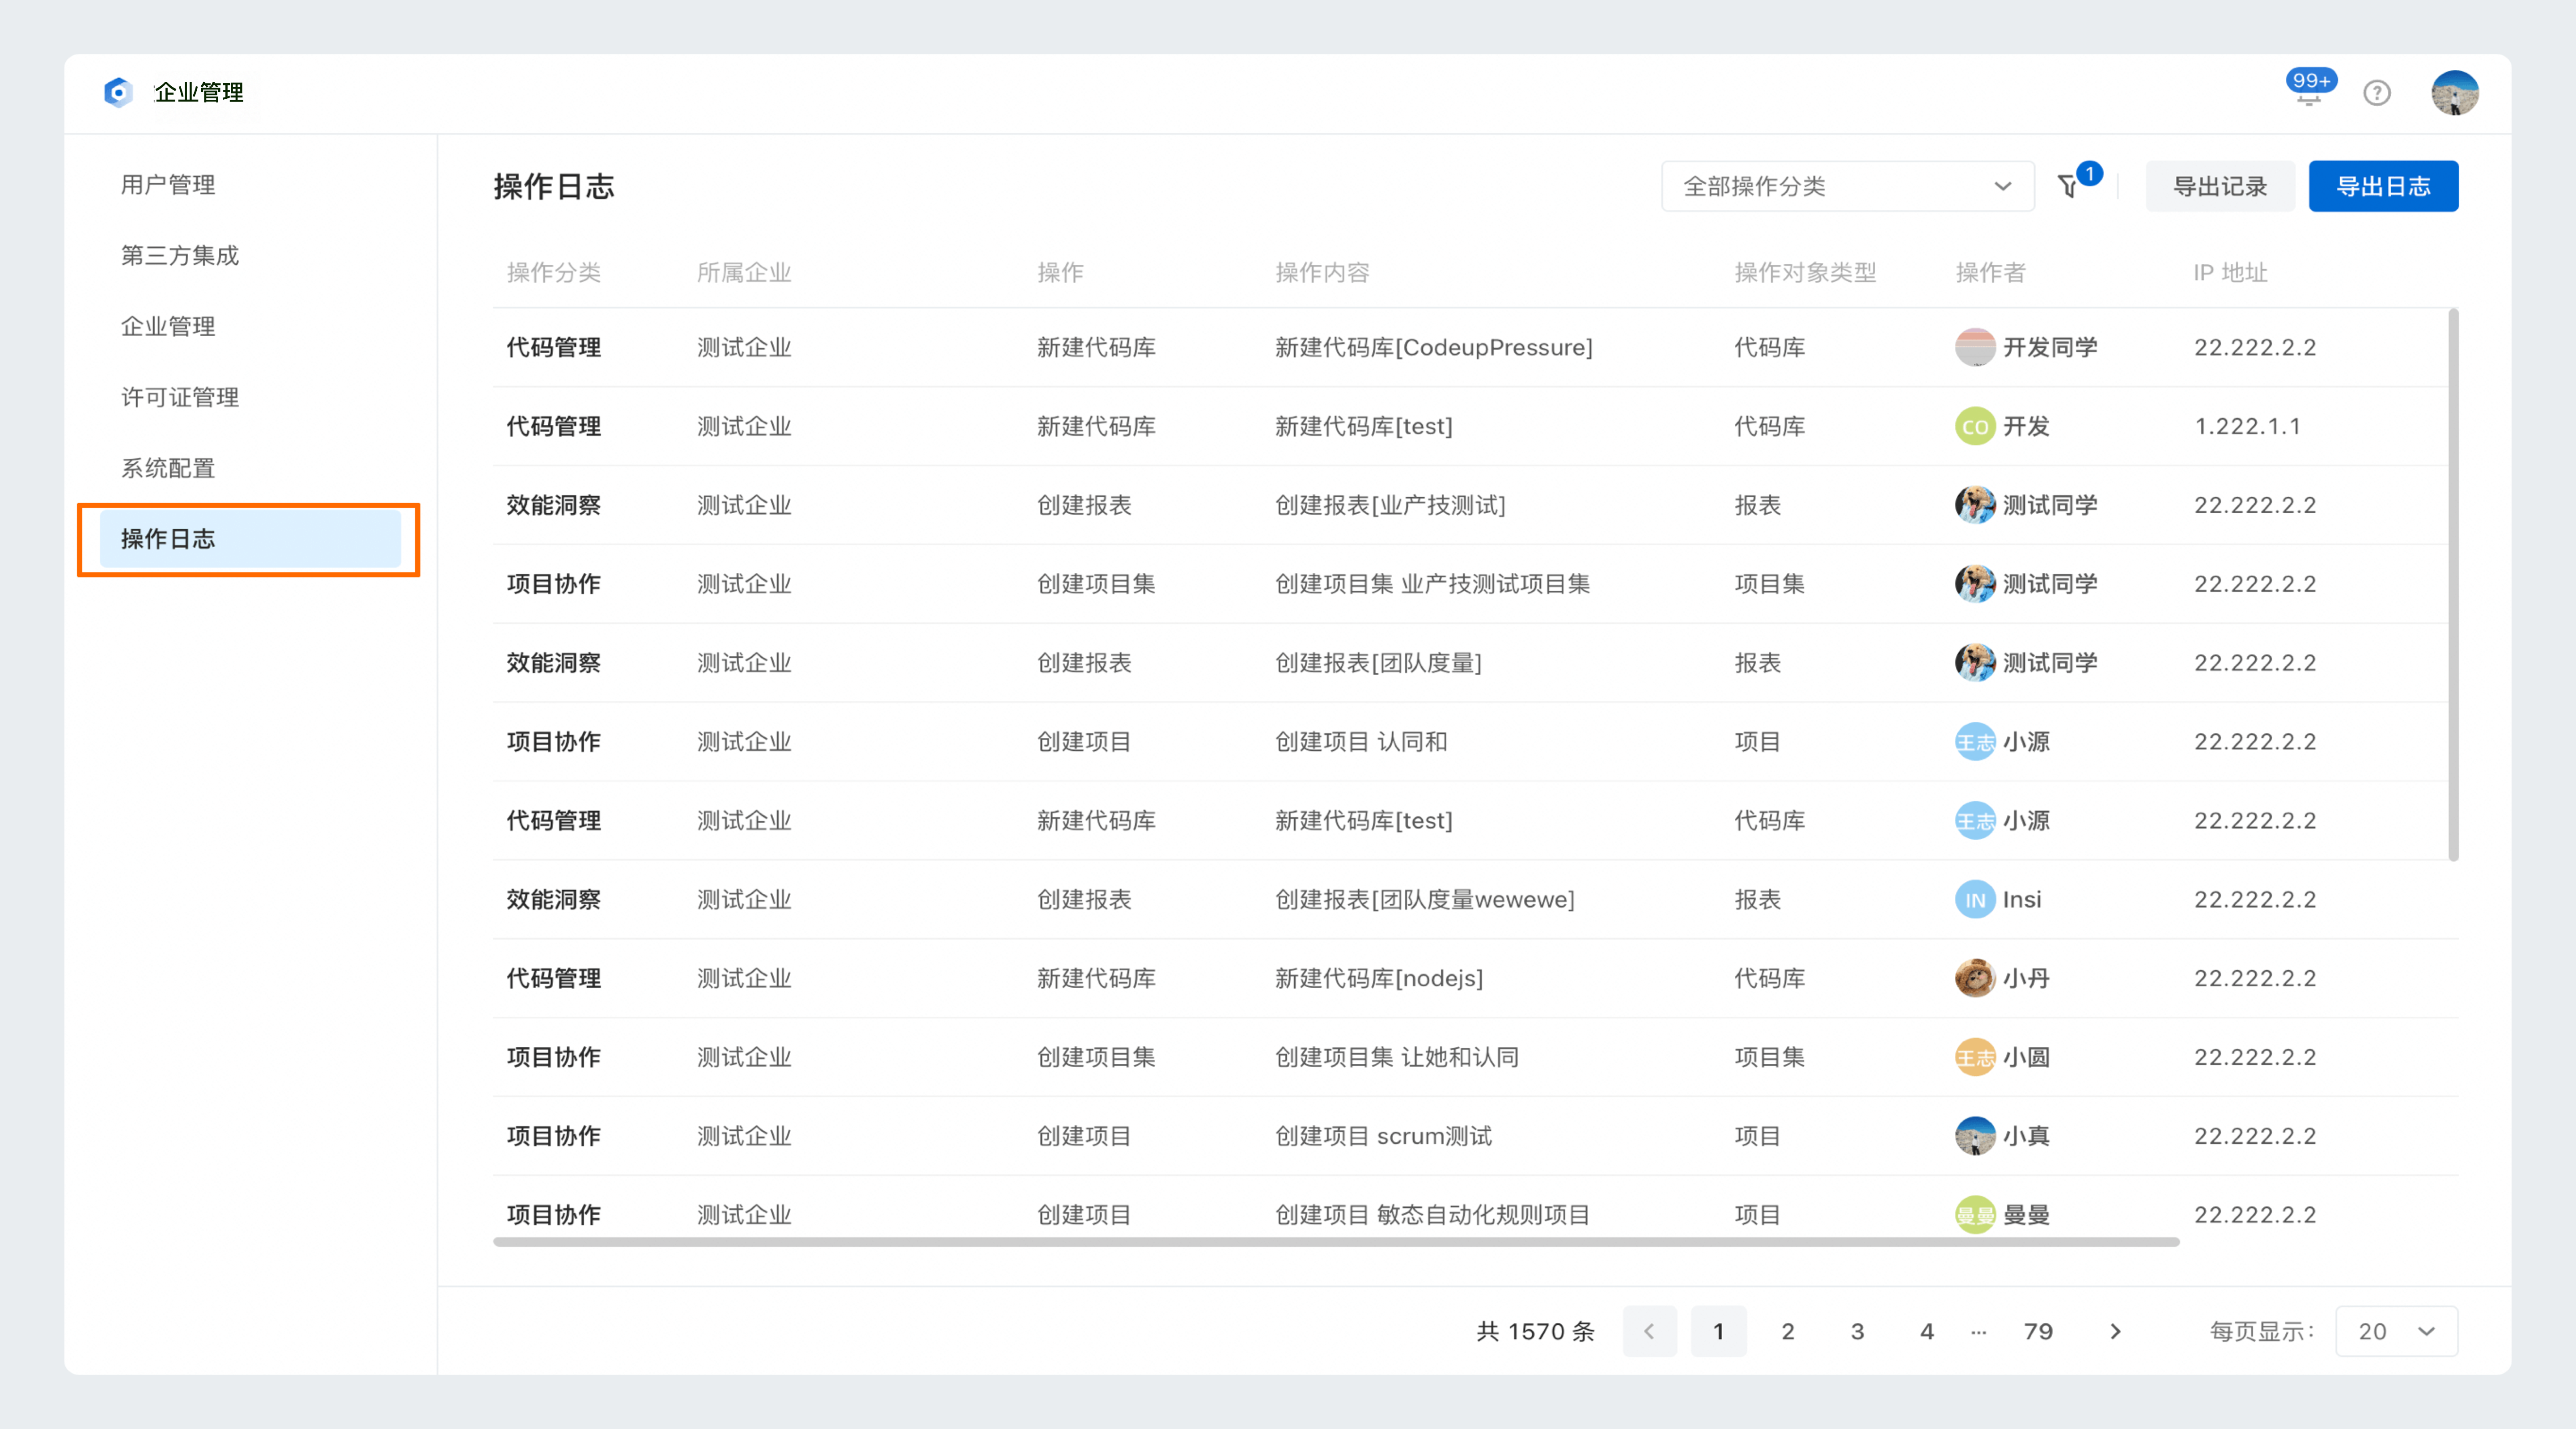The image size is (2576, 1429).
Task: Go to next page with right chevron
Action: (x=2115, y=1331)
